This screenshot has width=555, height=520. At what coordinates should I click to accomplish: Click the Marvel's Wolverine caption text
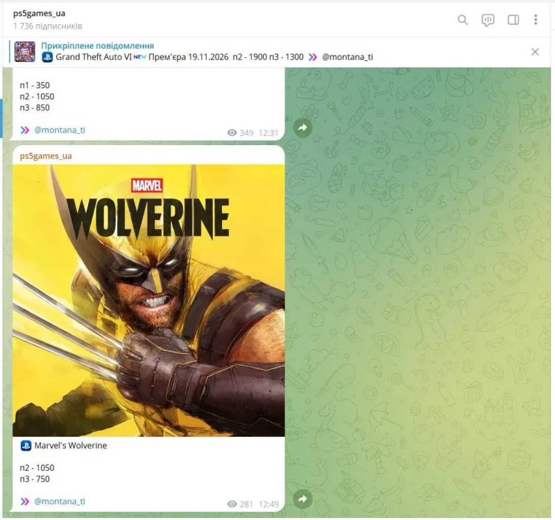pos(71,446)
